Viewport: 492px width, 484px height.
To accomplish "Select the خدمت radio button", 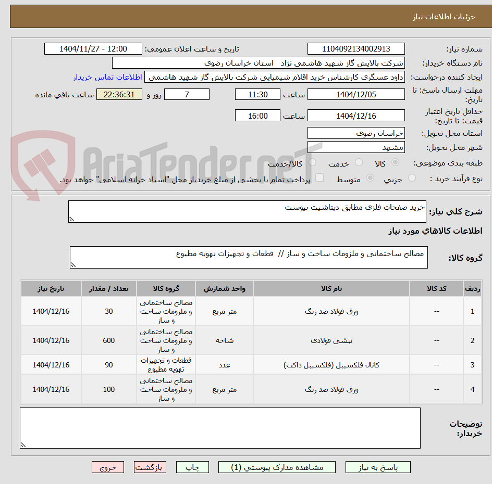I will pos(359,162).
